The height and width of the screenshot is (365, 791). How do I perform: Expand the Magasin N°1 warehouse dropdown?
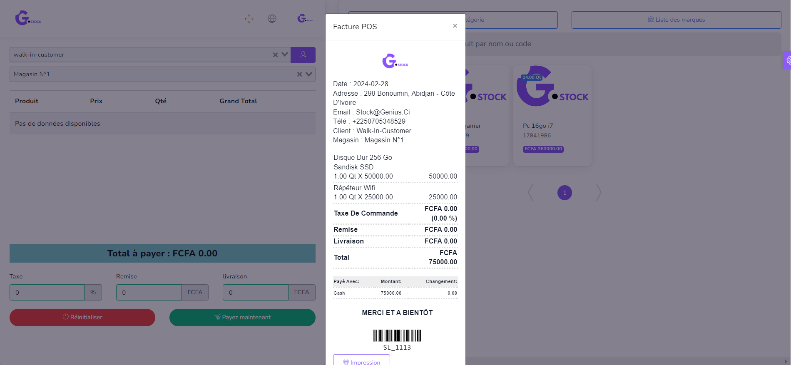pos(309,74)
